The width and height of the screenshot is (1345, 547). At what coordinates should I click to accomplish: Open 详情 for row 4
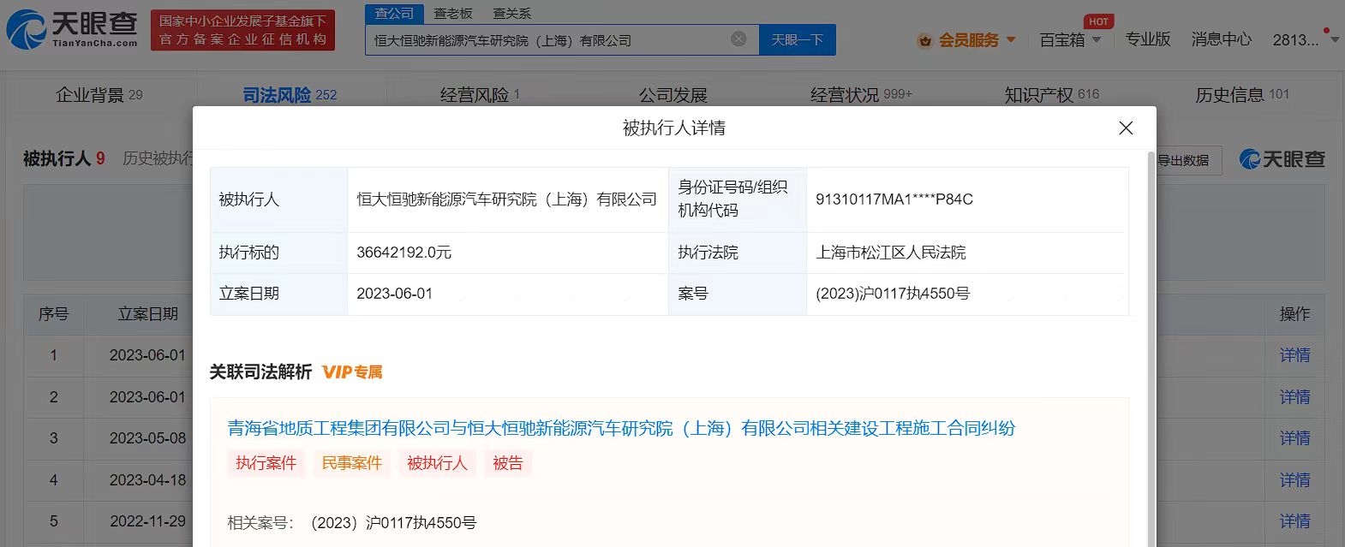[1294, 480]
